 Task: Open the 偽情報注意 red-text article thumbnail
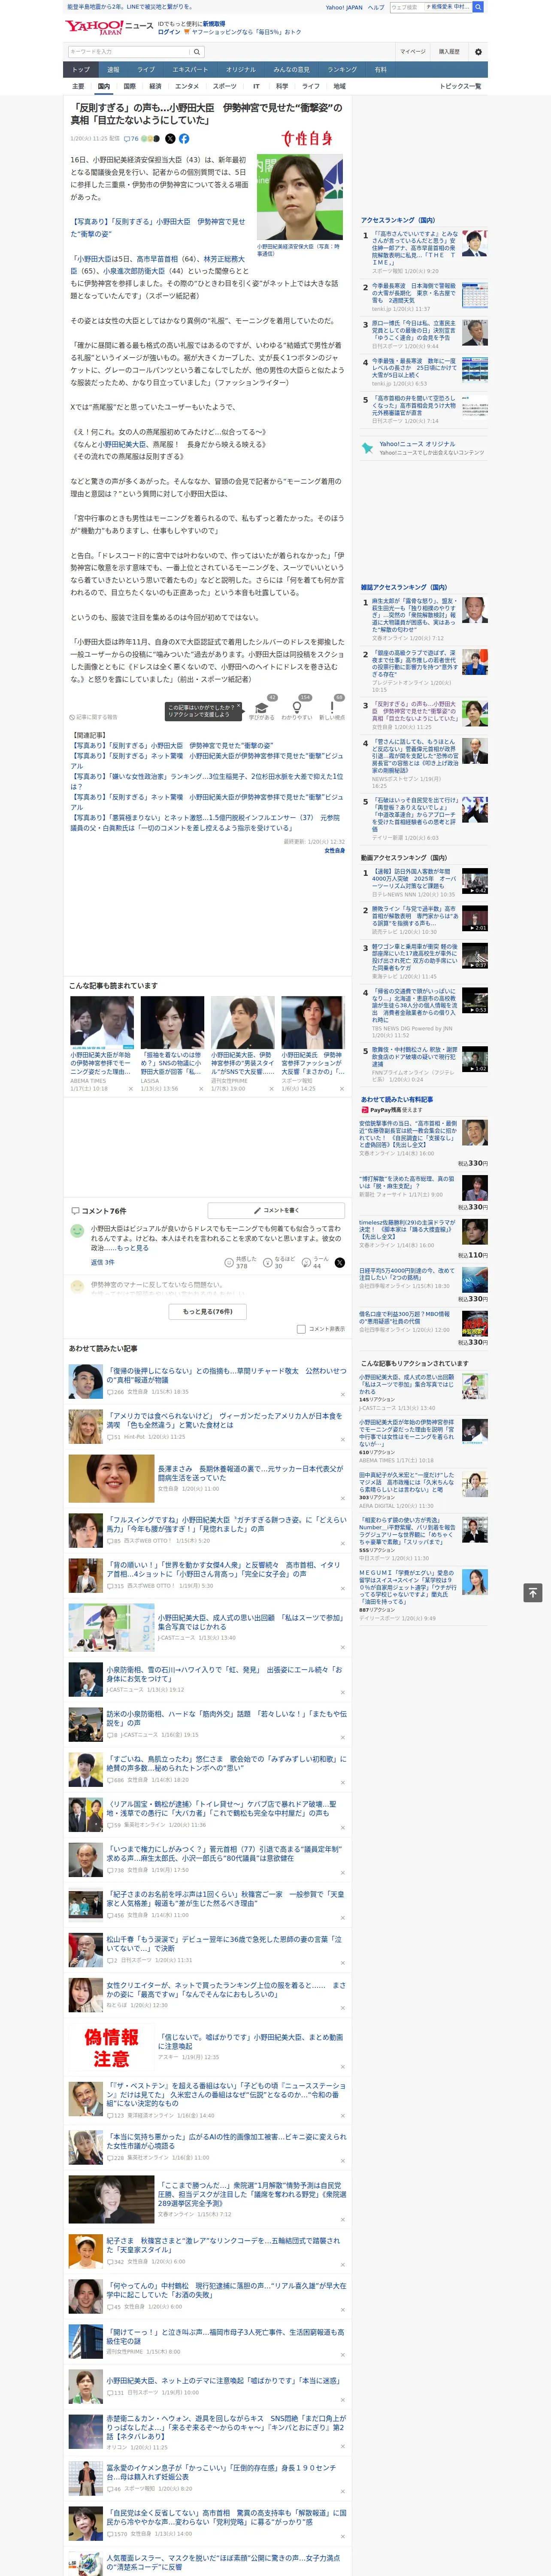111,2047
